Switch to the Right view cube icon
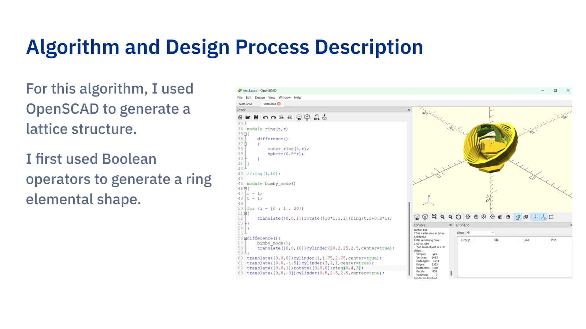 [468, 217]
